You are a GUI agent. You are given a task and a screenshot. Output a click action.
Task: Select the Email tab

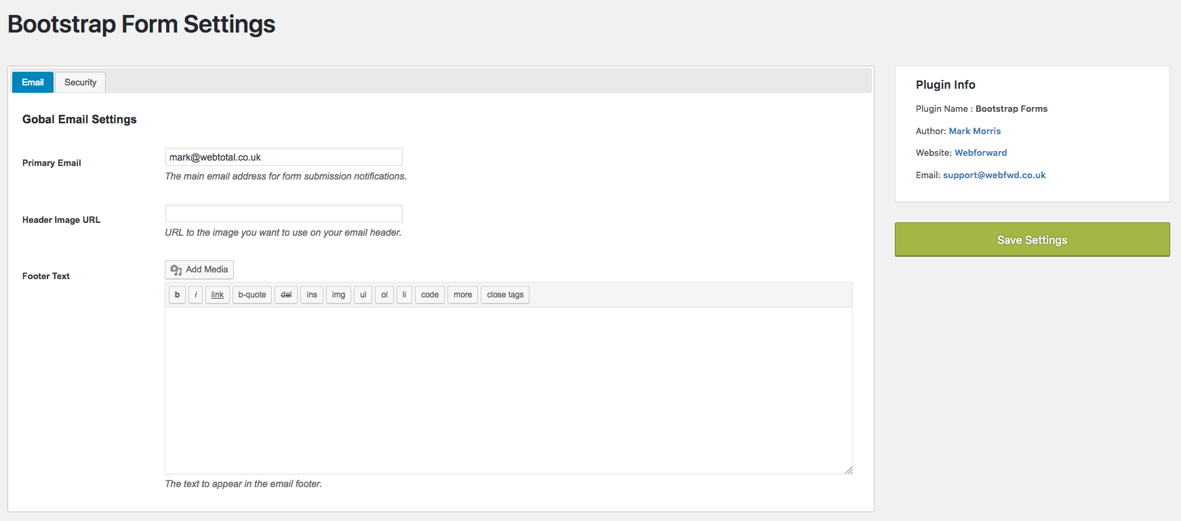coord(33,83)
